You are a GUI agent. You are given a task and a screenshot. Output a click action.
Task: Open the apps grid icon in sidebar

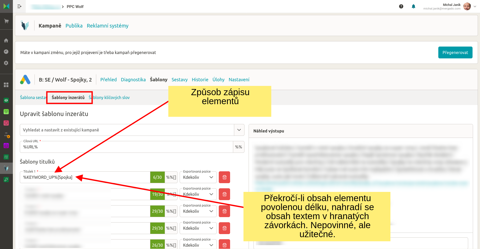(6, 85)
